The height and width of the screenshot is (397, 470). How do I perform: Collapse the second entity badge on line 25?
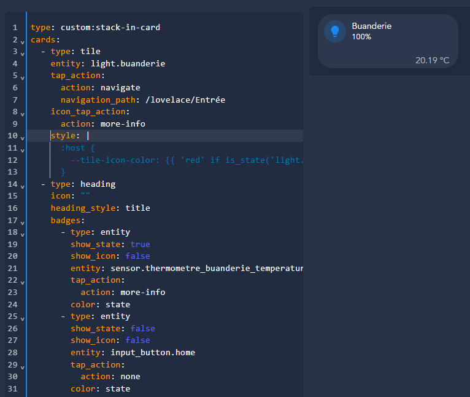(x=22, y=318)
